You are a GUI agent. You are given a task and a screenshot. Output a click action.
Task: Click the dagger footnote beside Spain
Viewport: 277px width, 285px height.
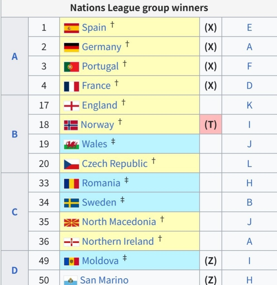click(x=112, y=25)
